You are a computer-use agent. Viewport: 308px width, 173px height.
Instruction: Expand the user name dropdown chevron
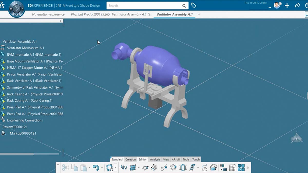(269, 7)
